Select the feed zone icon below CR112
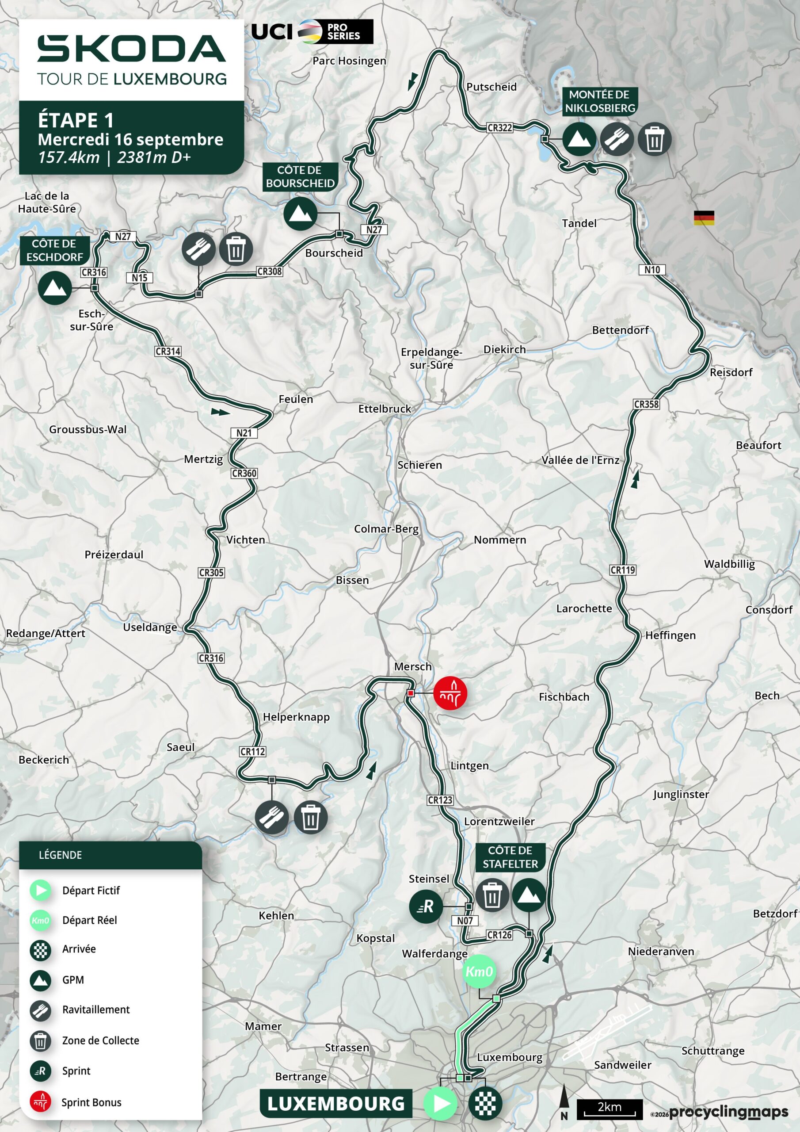The image size is (800, 1132). click(x=271, y=818)
